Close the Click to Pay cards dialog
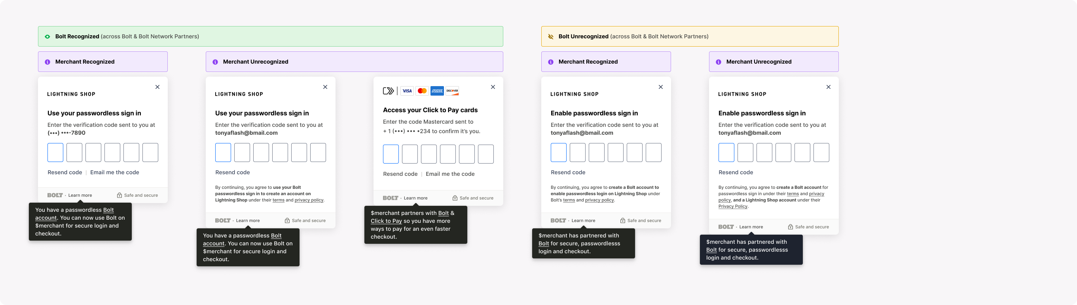The height and width of the screenshot is (305, 1077). tap(493, 87)
